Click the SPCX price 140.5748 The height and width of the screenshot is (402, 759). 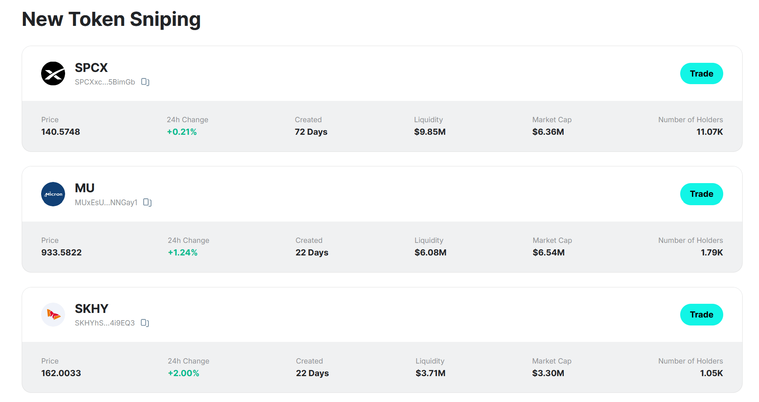coord(61,132)
